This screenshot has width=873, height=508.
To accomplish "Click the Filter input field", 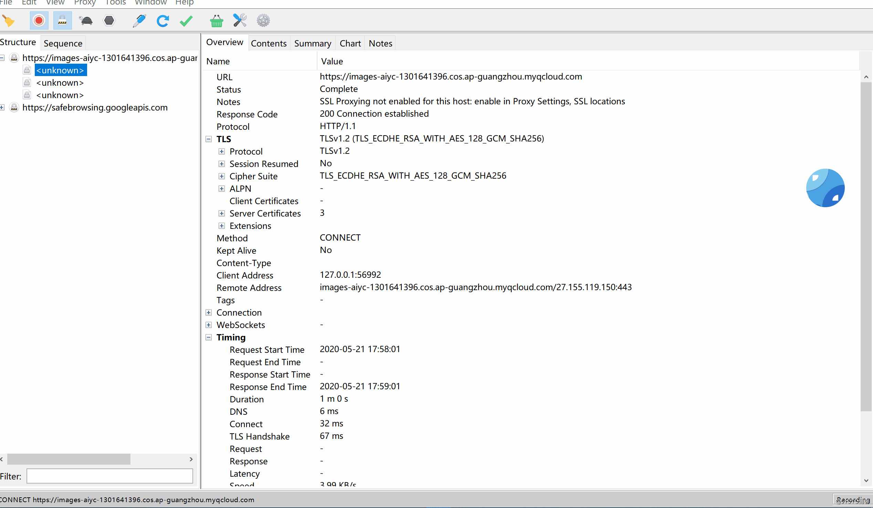I will coord(110,476).
